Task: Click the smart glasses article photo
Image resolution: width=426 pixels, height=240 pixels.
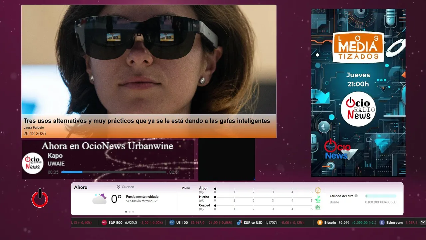Action: [149, 60]
